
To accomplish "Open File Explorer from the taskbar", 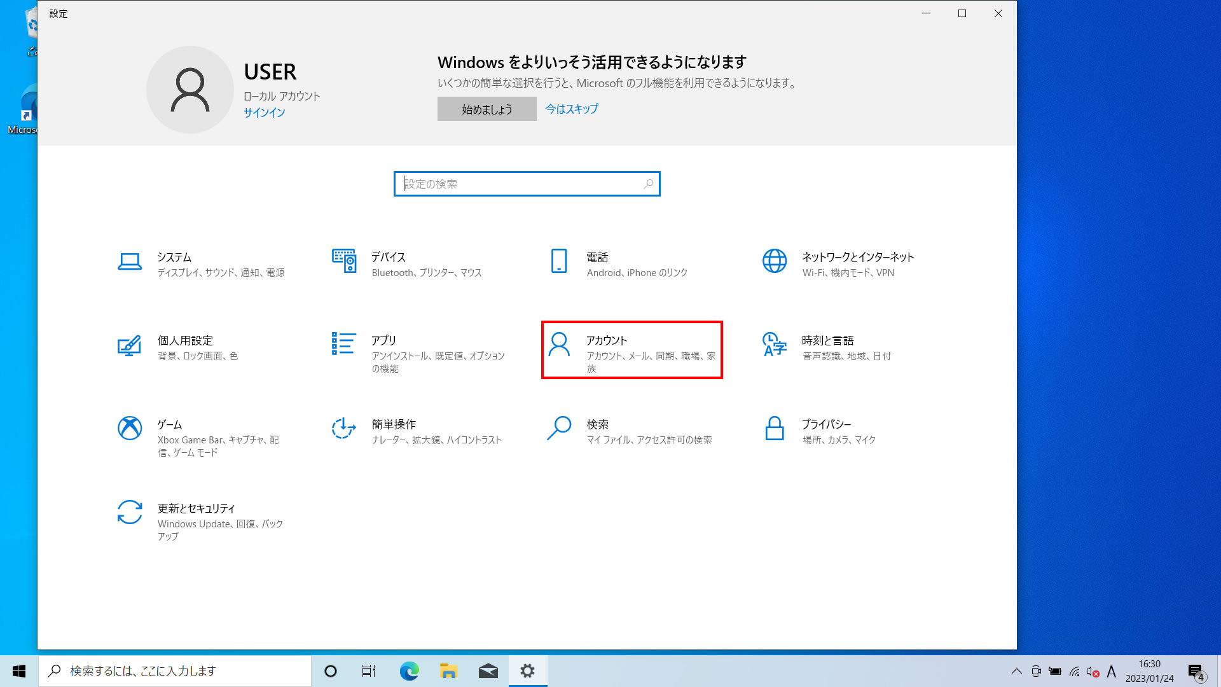I will pos(448,671).
